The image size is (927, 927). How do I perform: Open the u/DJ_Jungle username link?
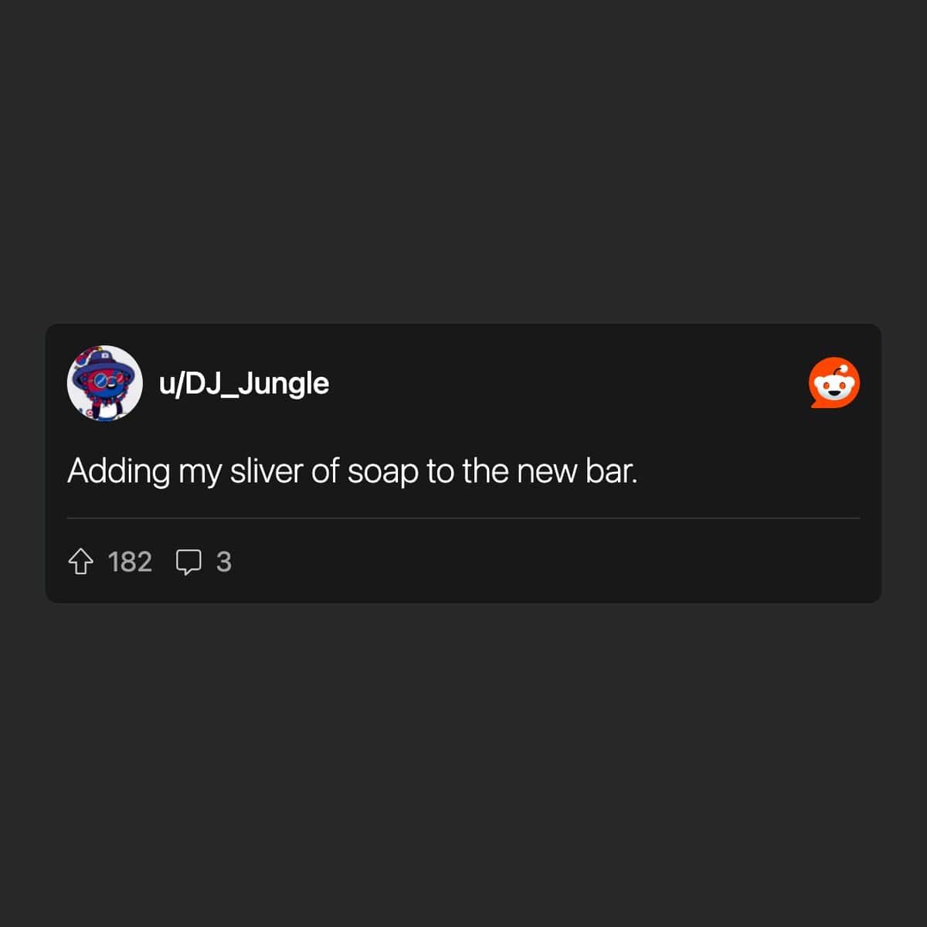click(244, 383)
